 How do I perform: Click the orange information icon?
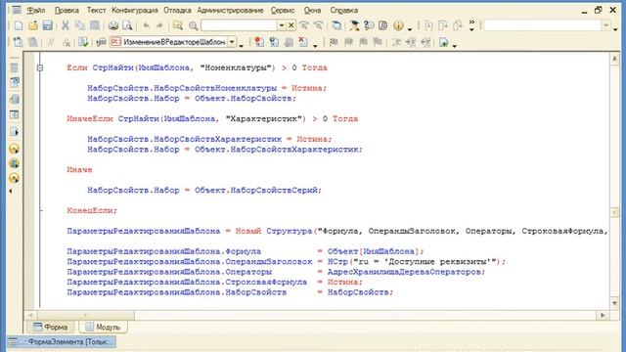click(398, 26)
